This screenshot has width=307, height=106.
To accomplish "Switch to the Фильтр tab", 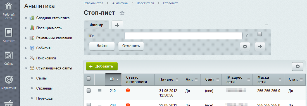I will (x=97, y=25).
